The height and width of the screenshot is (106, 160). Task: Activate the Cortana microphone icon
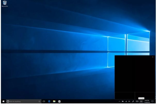coord(39,101)
